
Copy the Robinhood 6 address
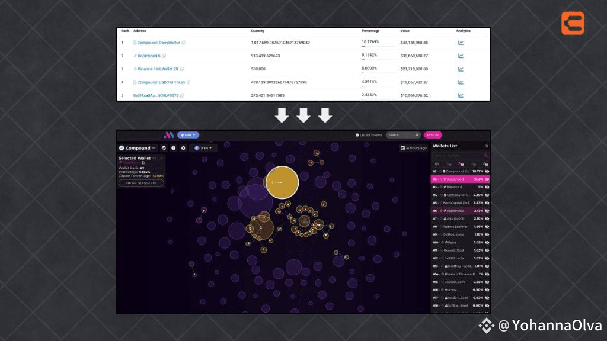(164, 56)
